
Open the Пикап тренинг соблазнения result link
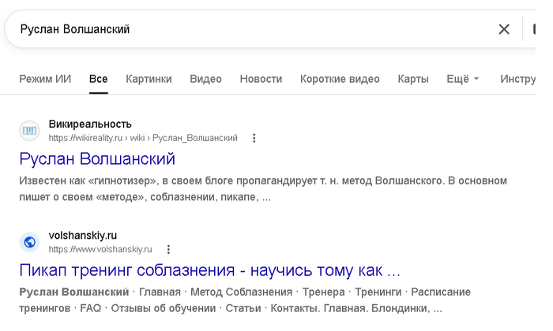click(x=210, y=270)
